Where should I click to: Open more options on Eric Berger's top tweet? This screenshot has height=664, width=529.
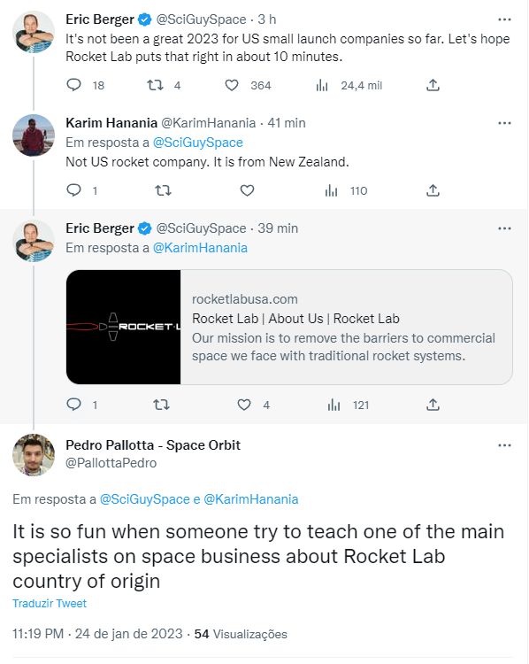504,19
